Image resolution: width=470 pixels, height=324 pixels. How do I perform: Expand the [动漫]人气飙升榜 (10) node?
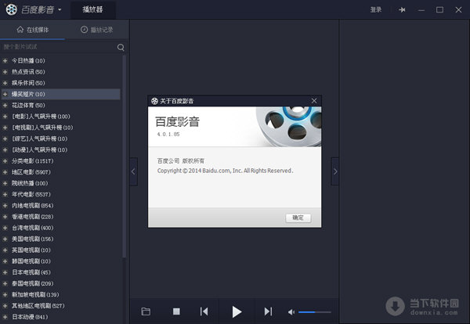click(x=5, y=149)
